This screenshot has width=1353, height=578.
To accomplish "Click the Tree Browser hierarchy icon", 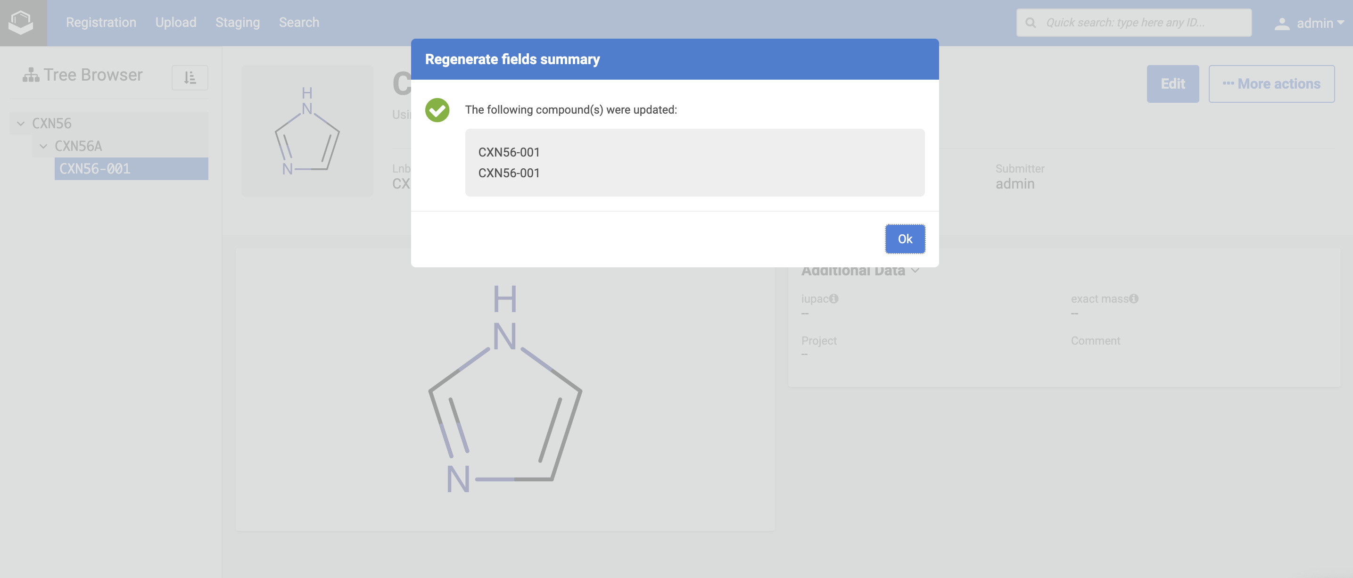I will [x=31, y=75].
